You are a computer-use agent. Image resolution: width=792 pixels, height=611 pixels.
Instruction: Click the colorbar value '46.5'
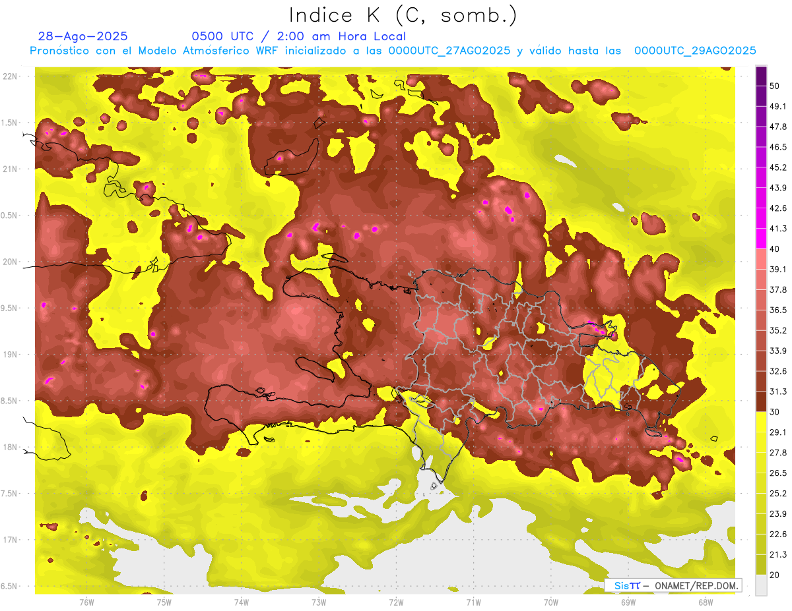pyautogui.click(x=777, y=147)
